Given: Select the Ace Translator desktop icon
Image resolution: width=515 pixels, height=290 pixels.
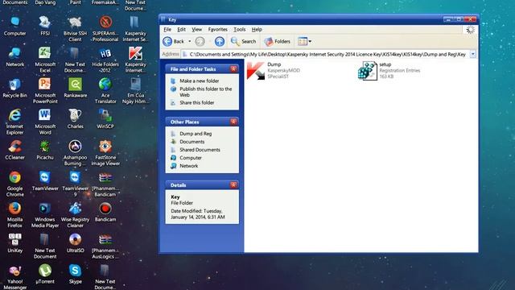Looking at the screenshot, I should click(x=105, y=90).
